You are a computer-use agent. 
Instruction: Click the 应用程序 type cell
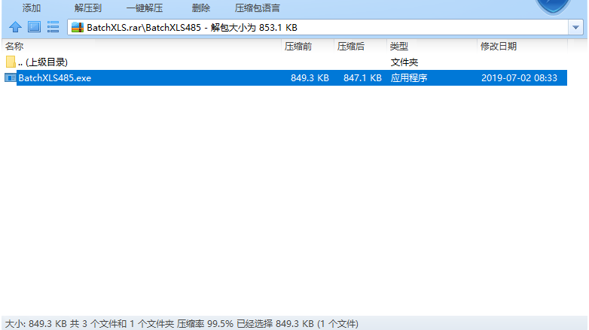pyautogui.click(x=409, y=78)
